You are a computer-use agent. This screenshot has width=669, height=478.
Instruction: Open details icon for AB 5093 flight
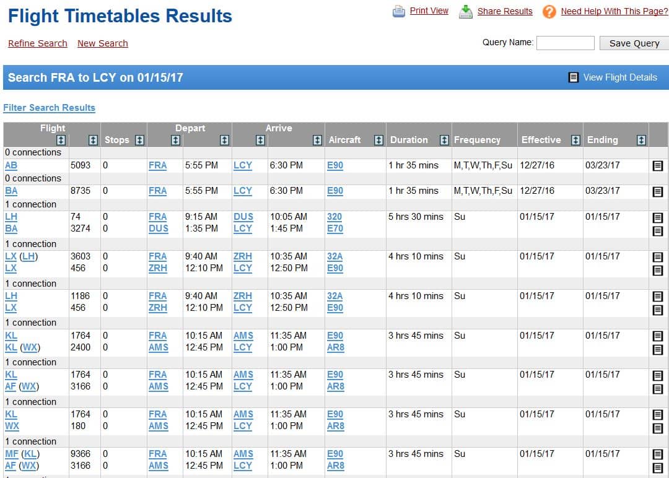tap(658, 166)
